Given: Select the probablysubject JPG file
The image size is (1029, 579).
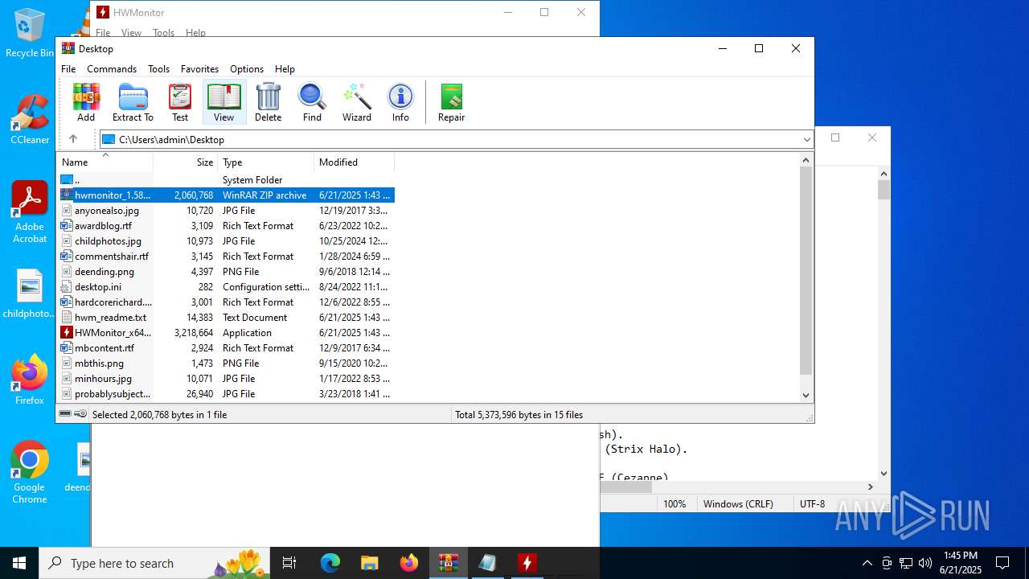Looking at the screenshot, I should pyautogui.click(x=226, y=394).
